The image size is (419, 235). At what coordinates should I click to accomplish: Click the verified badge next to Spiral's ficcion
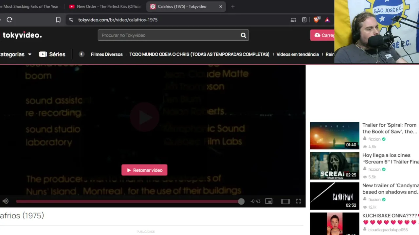[x=384, y=139]
